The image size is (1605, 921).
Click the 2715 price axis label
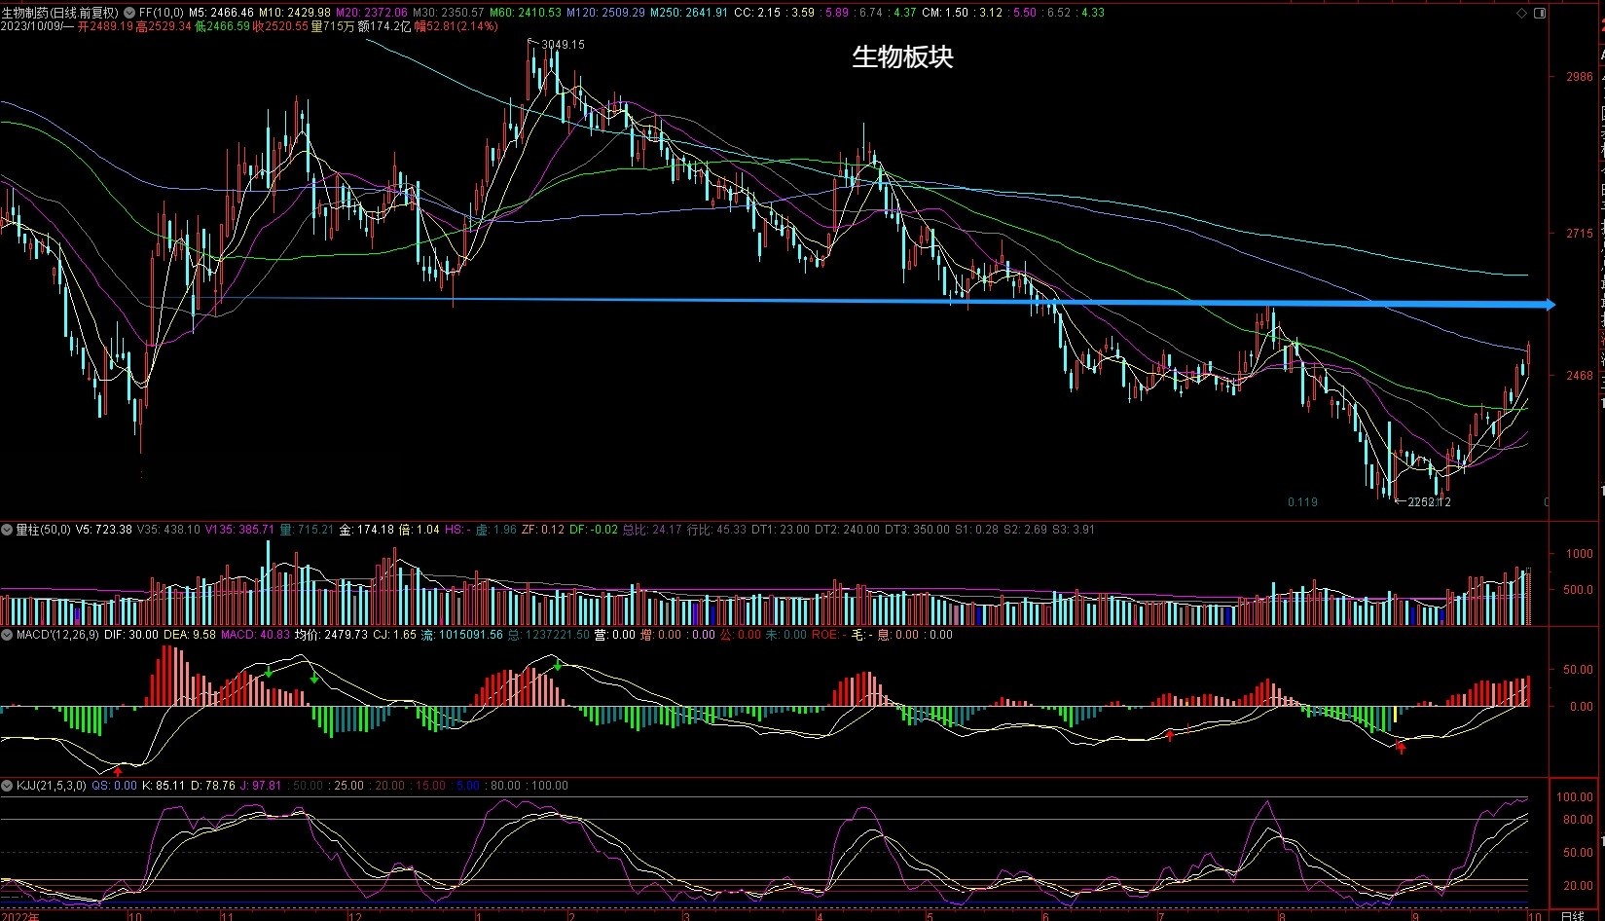click(1580, 234)
